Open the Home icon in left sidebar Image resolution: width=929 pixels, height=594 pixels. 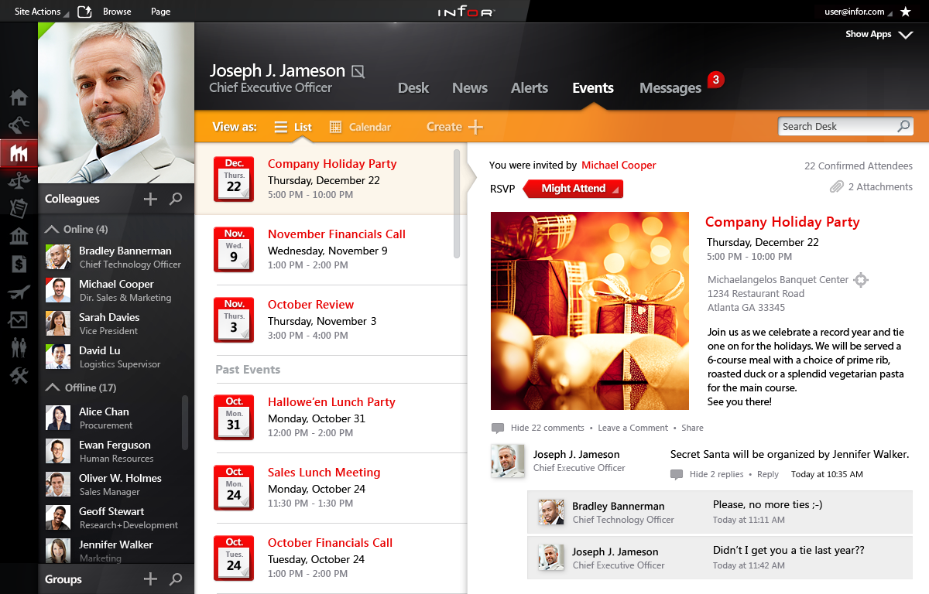click(19, 97)
